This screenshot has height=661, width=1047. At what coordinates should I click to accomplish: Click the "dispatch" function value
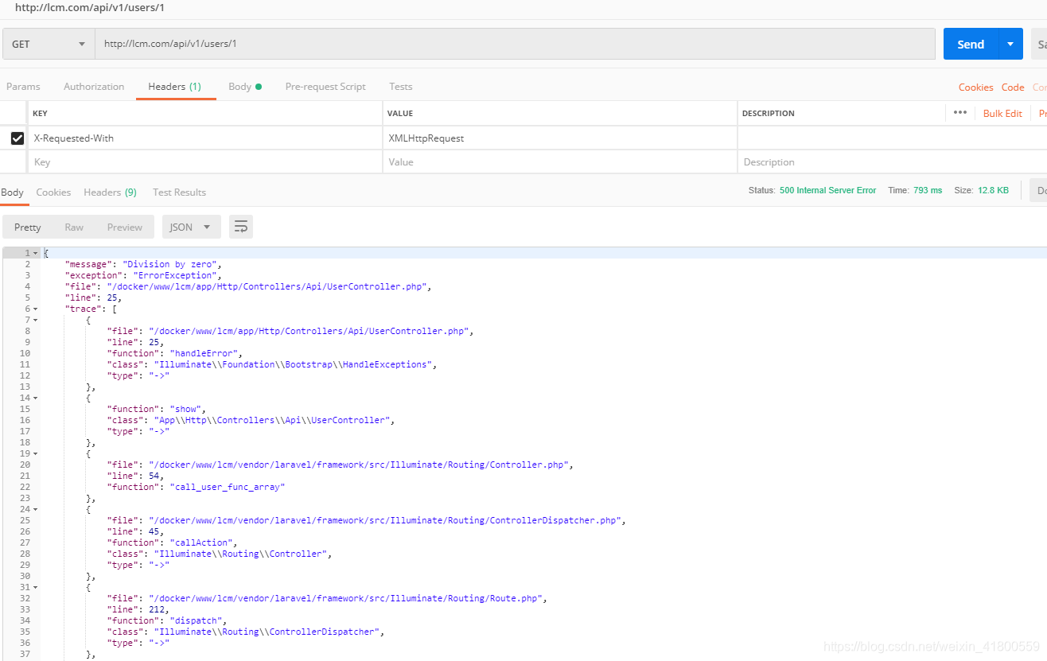pos(197,620)
